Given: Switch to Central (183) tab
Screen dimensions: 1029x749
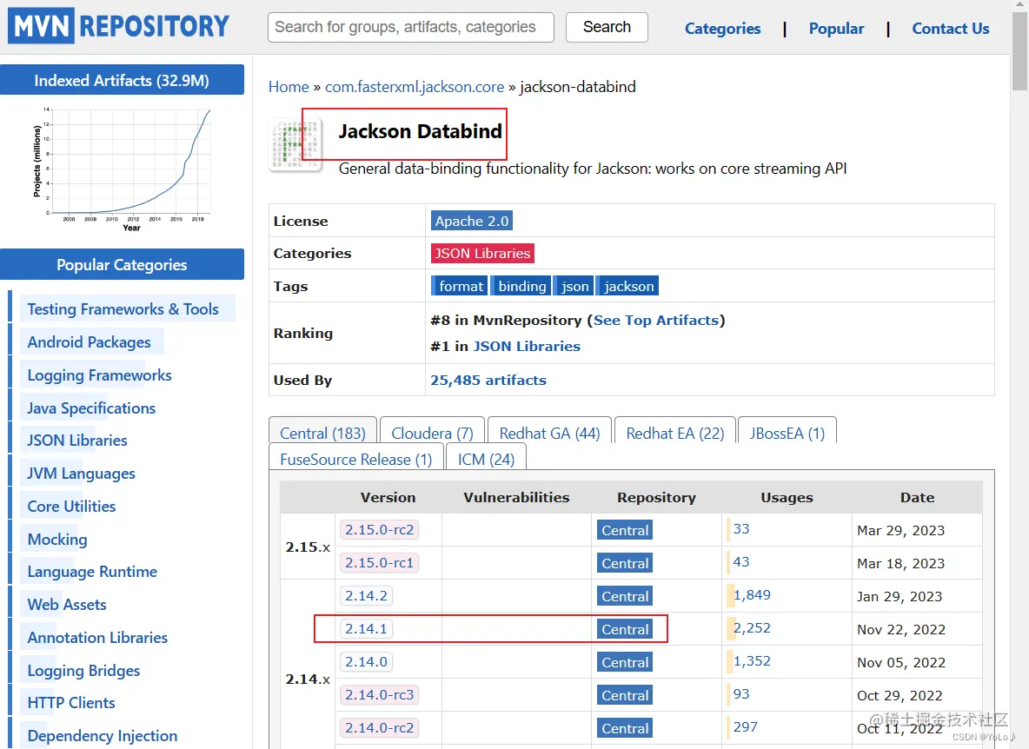Looking at the screenshot, I should tap(323, 434).
